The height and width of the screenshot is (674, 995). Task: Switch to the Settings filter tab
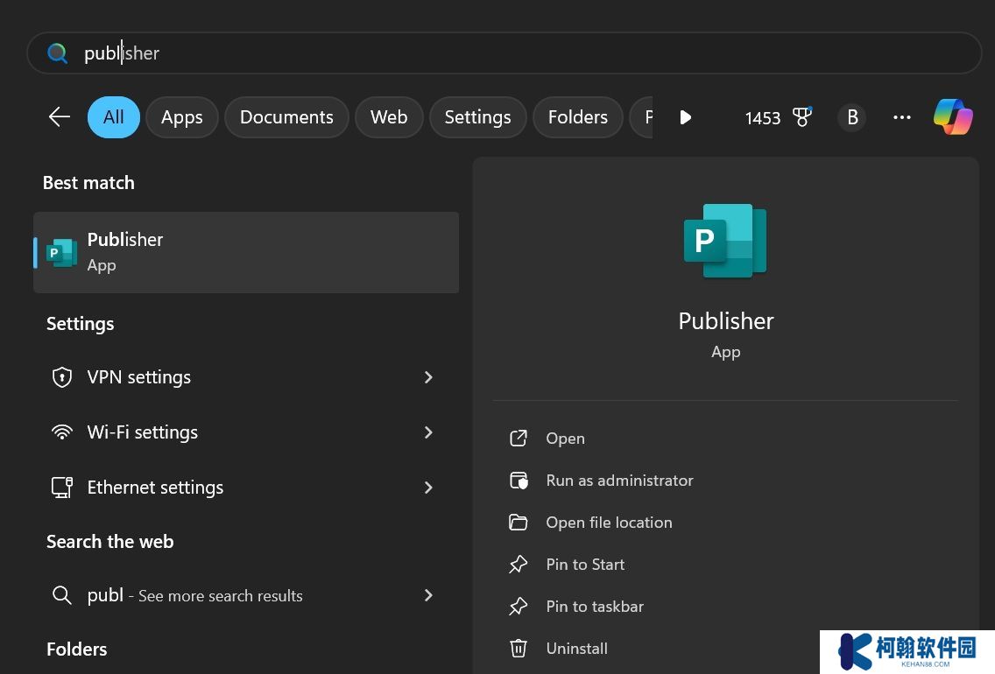point(478,117)
